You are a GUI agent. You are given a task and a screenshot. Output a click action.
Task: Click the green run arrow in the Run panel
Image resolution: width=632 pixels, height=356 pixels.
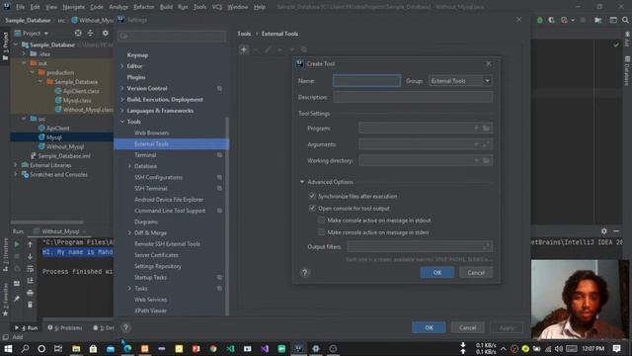click(x=17, y=244)
